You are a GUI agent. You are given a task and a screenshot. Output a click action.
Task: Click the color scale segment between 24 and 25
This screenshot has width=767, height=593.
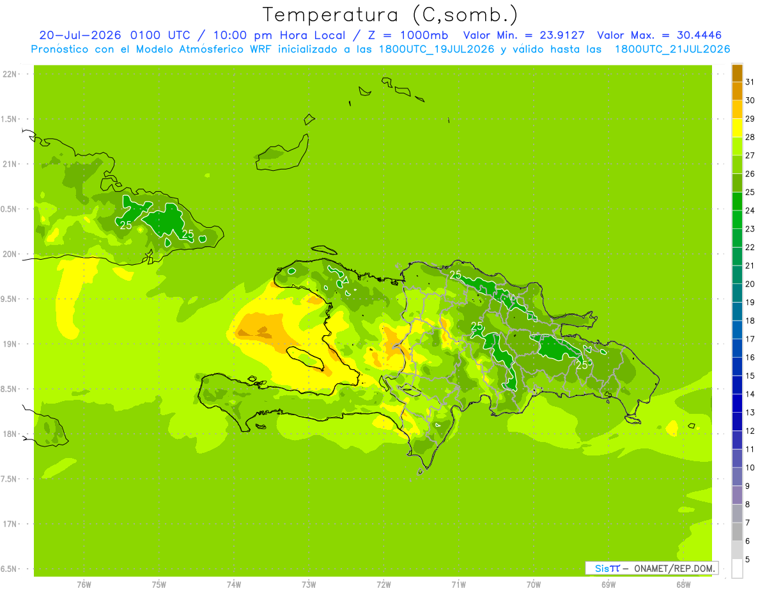point(737,202)
